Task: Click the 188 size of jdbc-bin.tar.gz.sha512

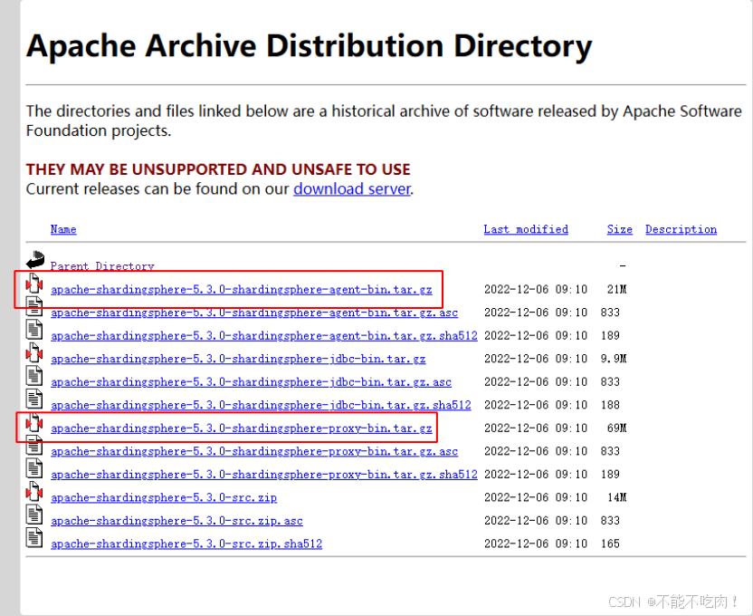Action: tap(610, 405)
